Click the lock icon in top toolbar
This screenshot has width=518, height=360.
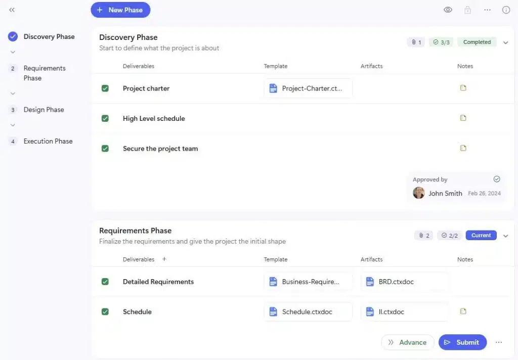[467, 10]
